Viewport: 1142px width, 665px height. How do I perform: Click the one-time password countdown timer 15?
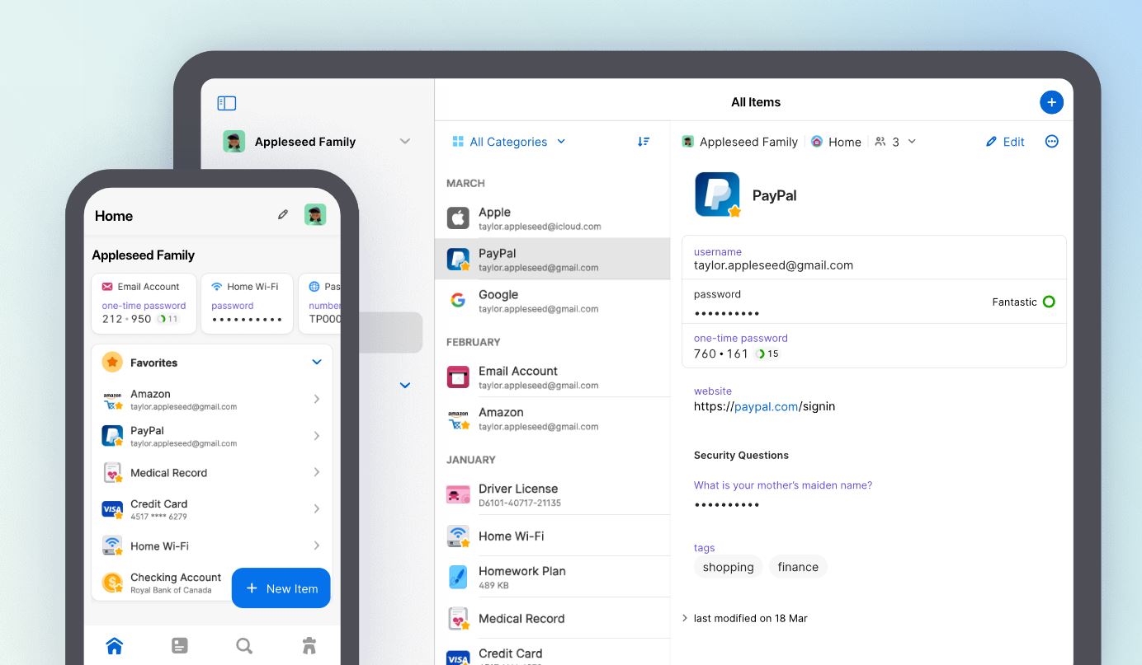pyautogui.click(x=768, y=354)
